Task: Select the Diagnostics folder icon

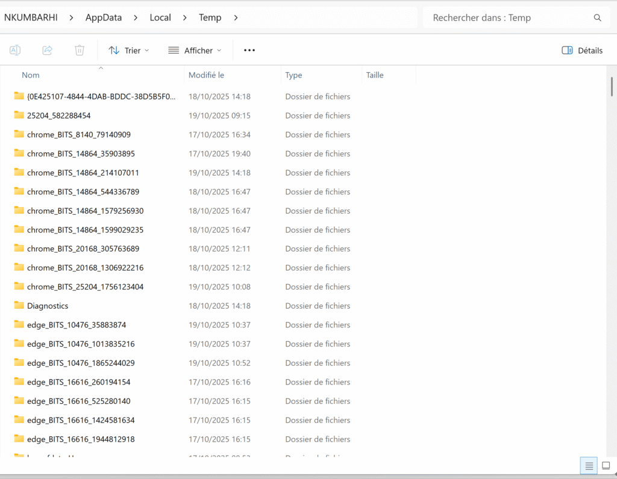Action: (19, 306)
